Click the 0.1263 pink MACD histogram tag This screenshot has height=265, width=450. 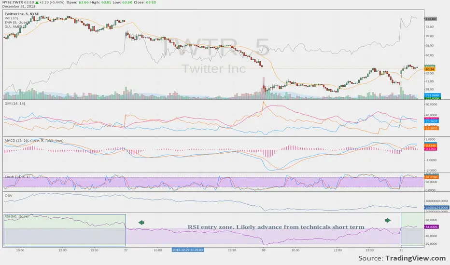pyautogui.click(x=431, y=149)
